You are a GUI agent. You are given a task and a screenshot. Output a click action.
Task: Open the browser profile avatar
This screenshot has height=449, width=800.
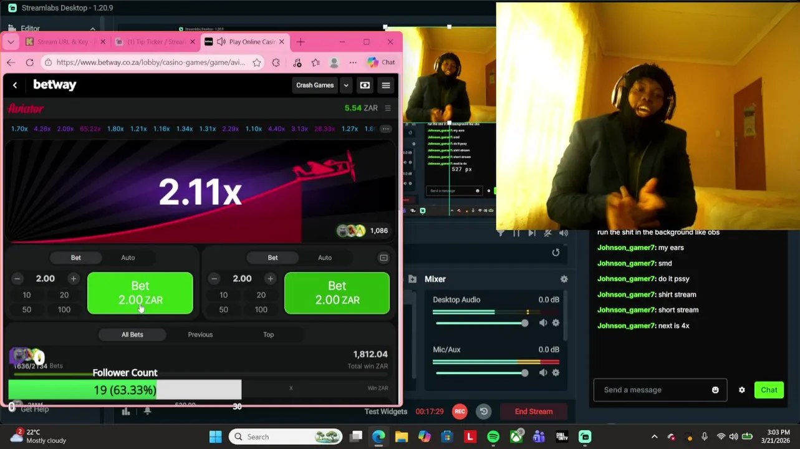coord(334,62)
